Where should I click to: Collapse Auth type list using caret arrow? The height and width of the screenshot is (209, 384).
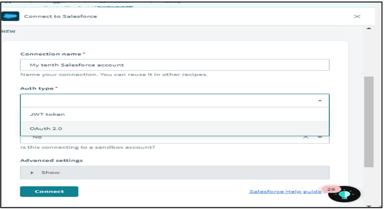(x=319, y=101)
